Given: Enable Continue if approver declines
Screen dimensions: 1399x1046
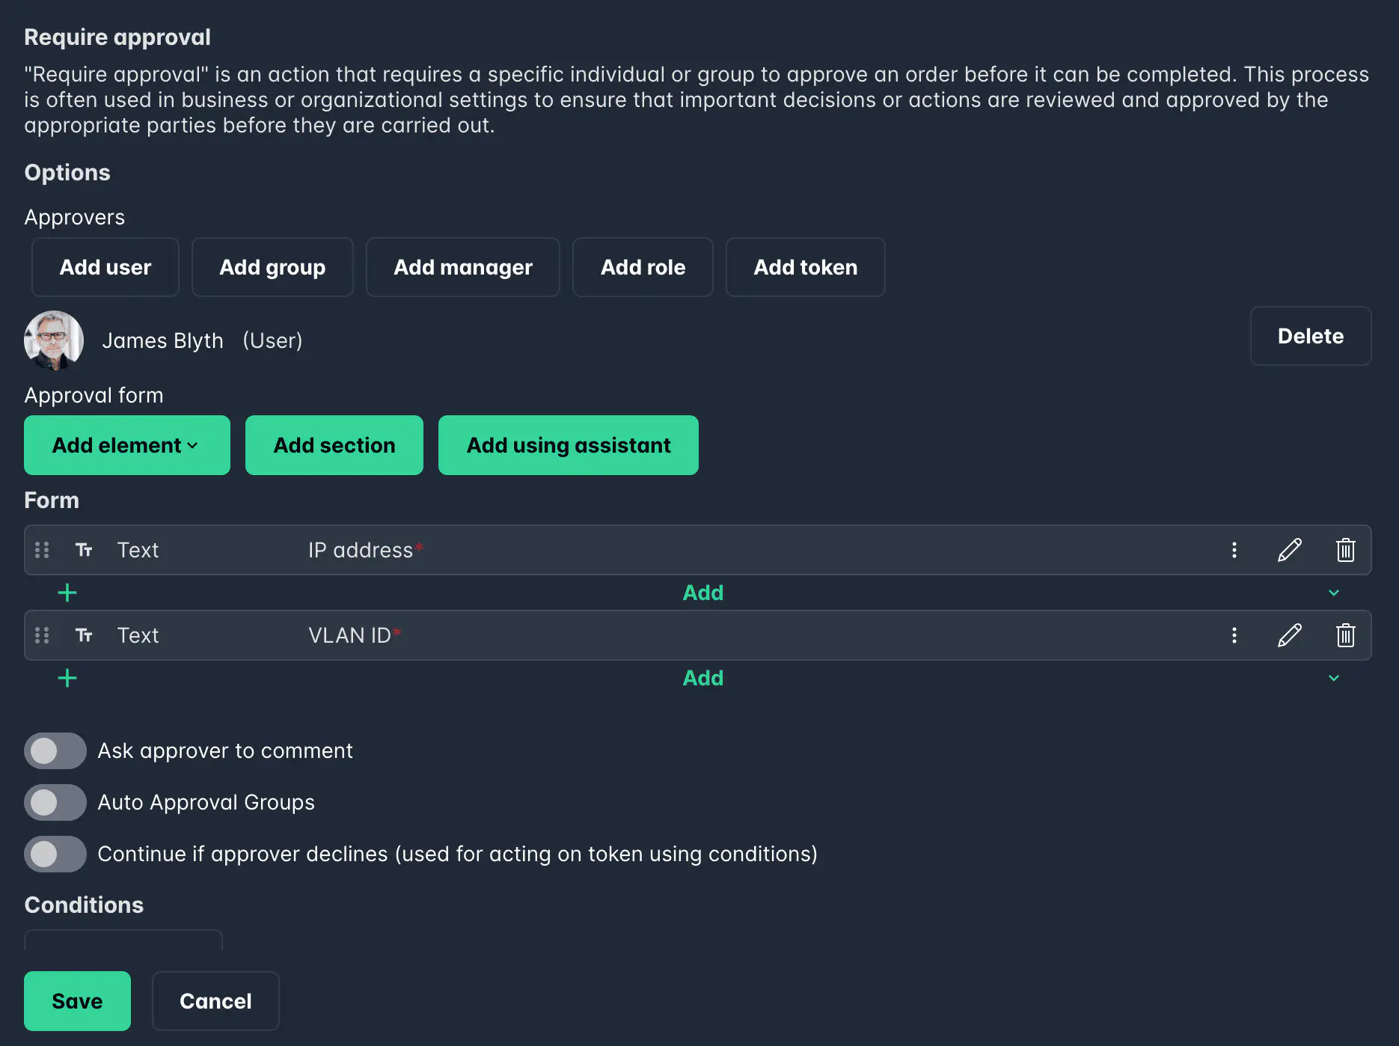Looking at the screenshot, I should (55, 854).
